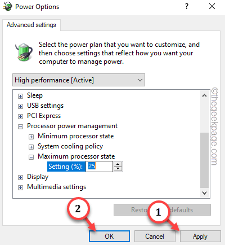This screenshot has height=245, width=225.
Task: Expand System cooling policy node
Action: pyautogui.click(x=31, y=147)
